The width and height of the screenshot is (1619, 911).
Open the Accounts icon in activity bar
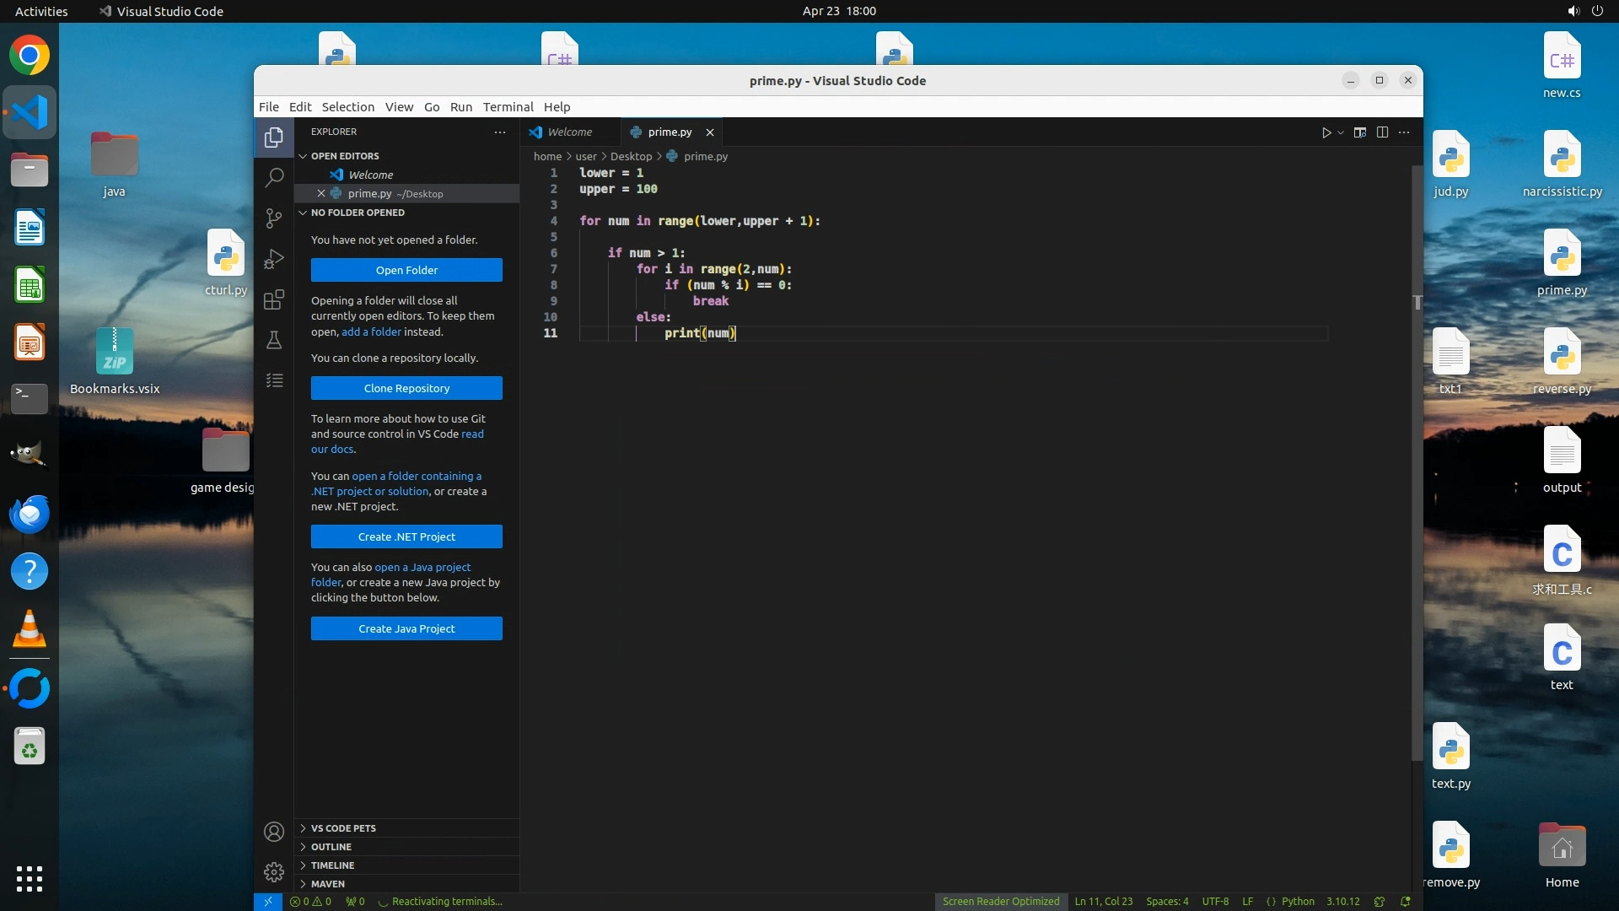(274, 832)
